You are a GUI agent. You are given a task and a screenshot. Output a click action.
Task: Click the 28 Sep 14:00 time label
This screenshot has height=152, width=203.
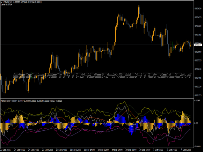[89, 150]
